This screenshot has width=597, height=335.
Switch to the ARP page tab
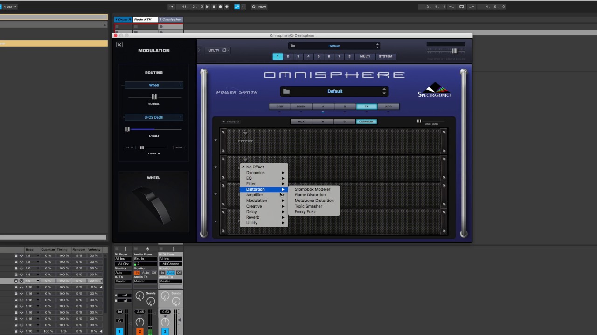coord(388,107)
